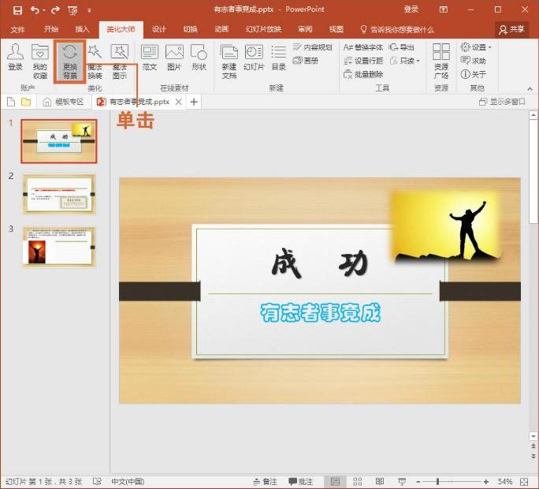Click the zoom slider handle
Screen dimensions: 539x489
(437, 481)
